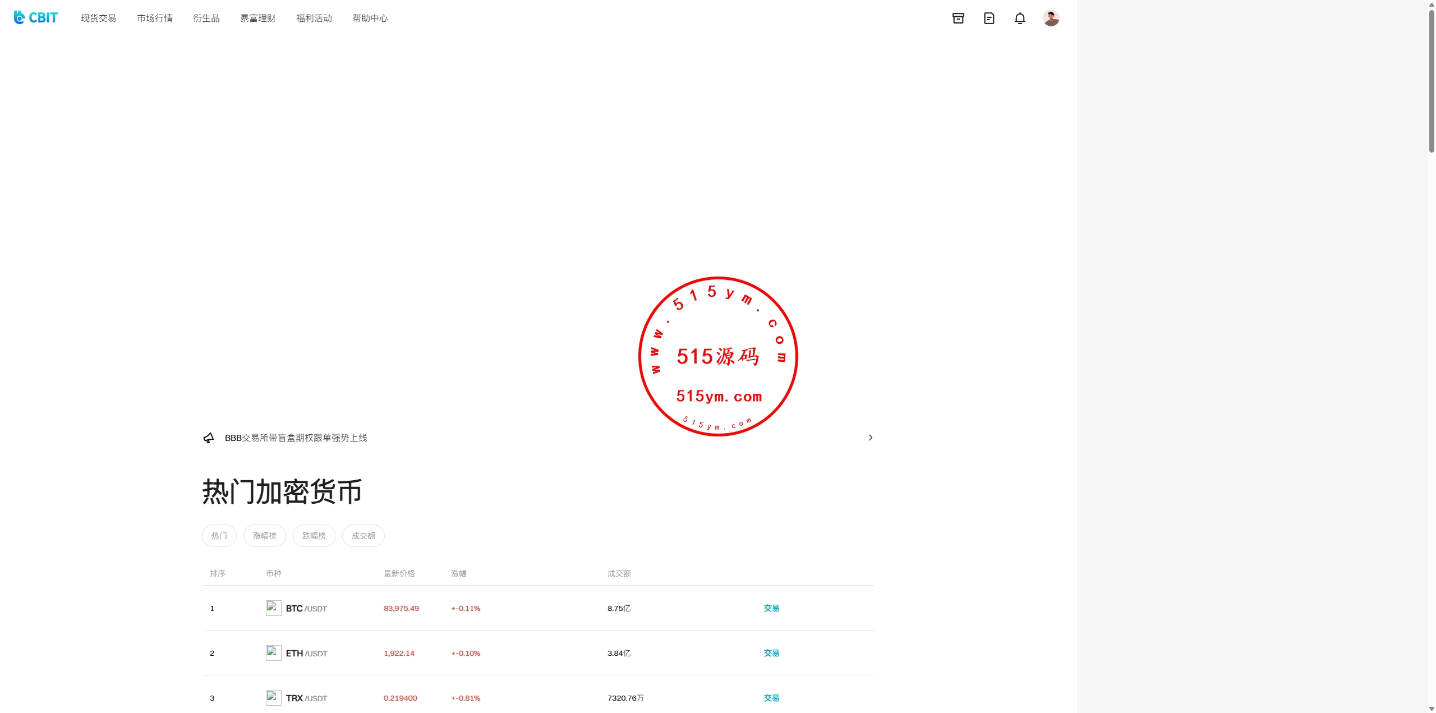Open the 衍生品 menu

[206, 19]
